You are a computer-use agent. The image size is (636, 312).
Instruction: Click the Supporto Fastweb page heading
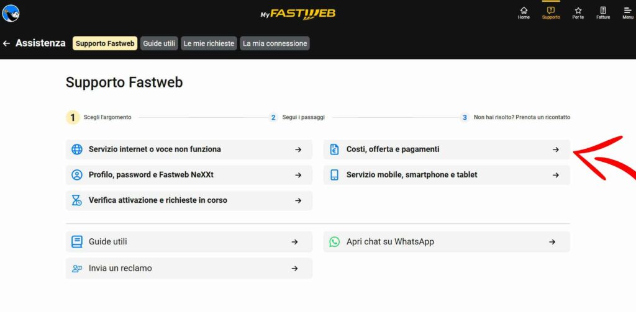coord(124,82)
